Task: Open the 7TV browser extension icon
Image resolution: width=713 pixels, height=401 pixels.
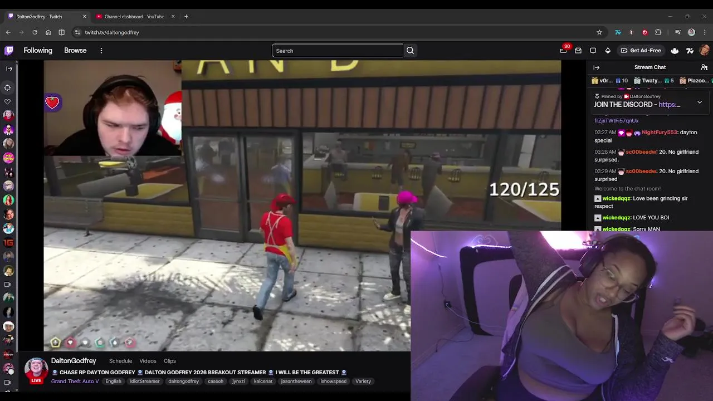Action: coord(618,32)
